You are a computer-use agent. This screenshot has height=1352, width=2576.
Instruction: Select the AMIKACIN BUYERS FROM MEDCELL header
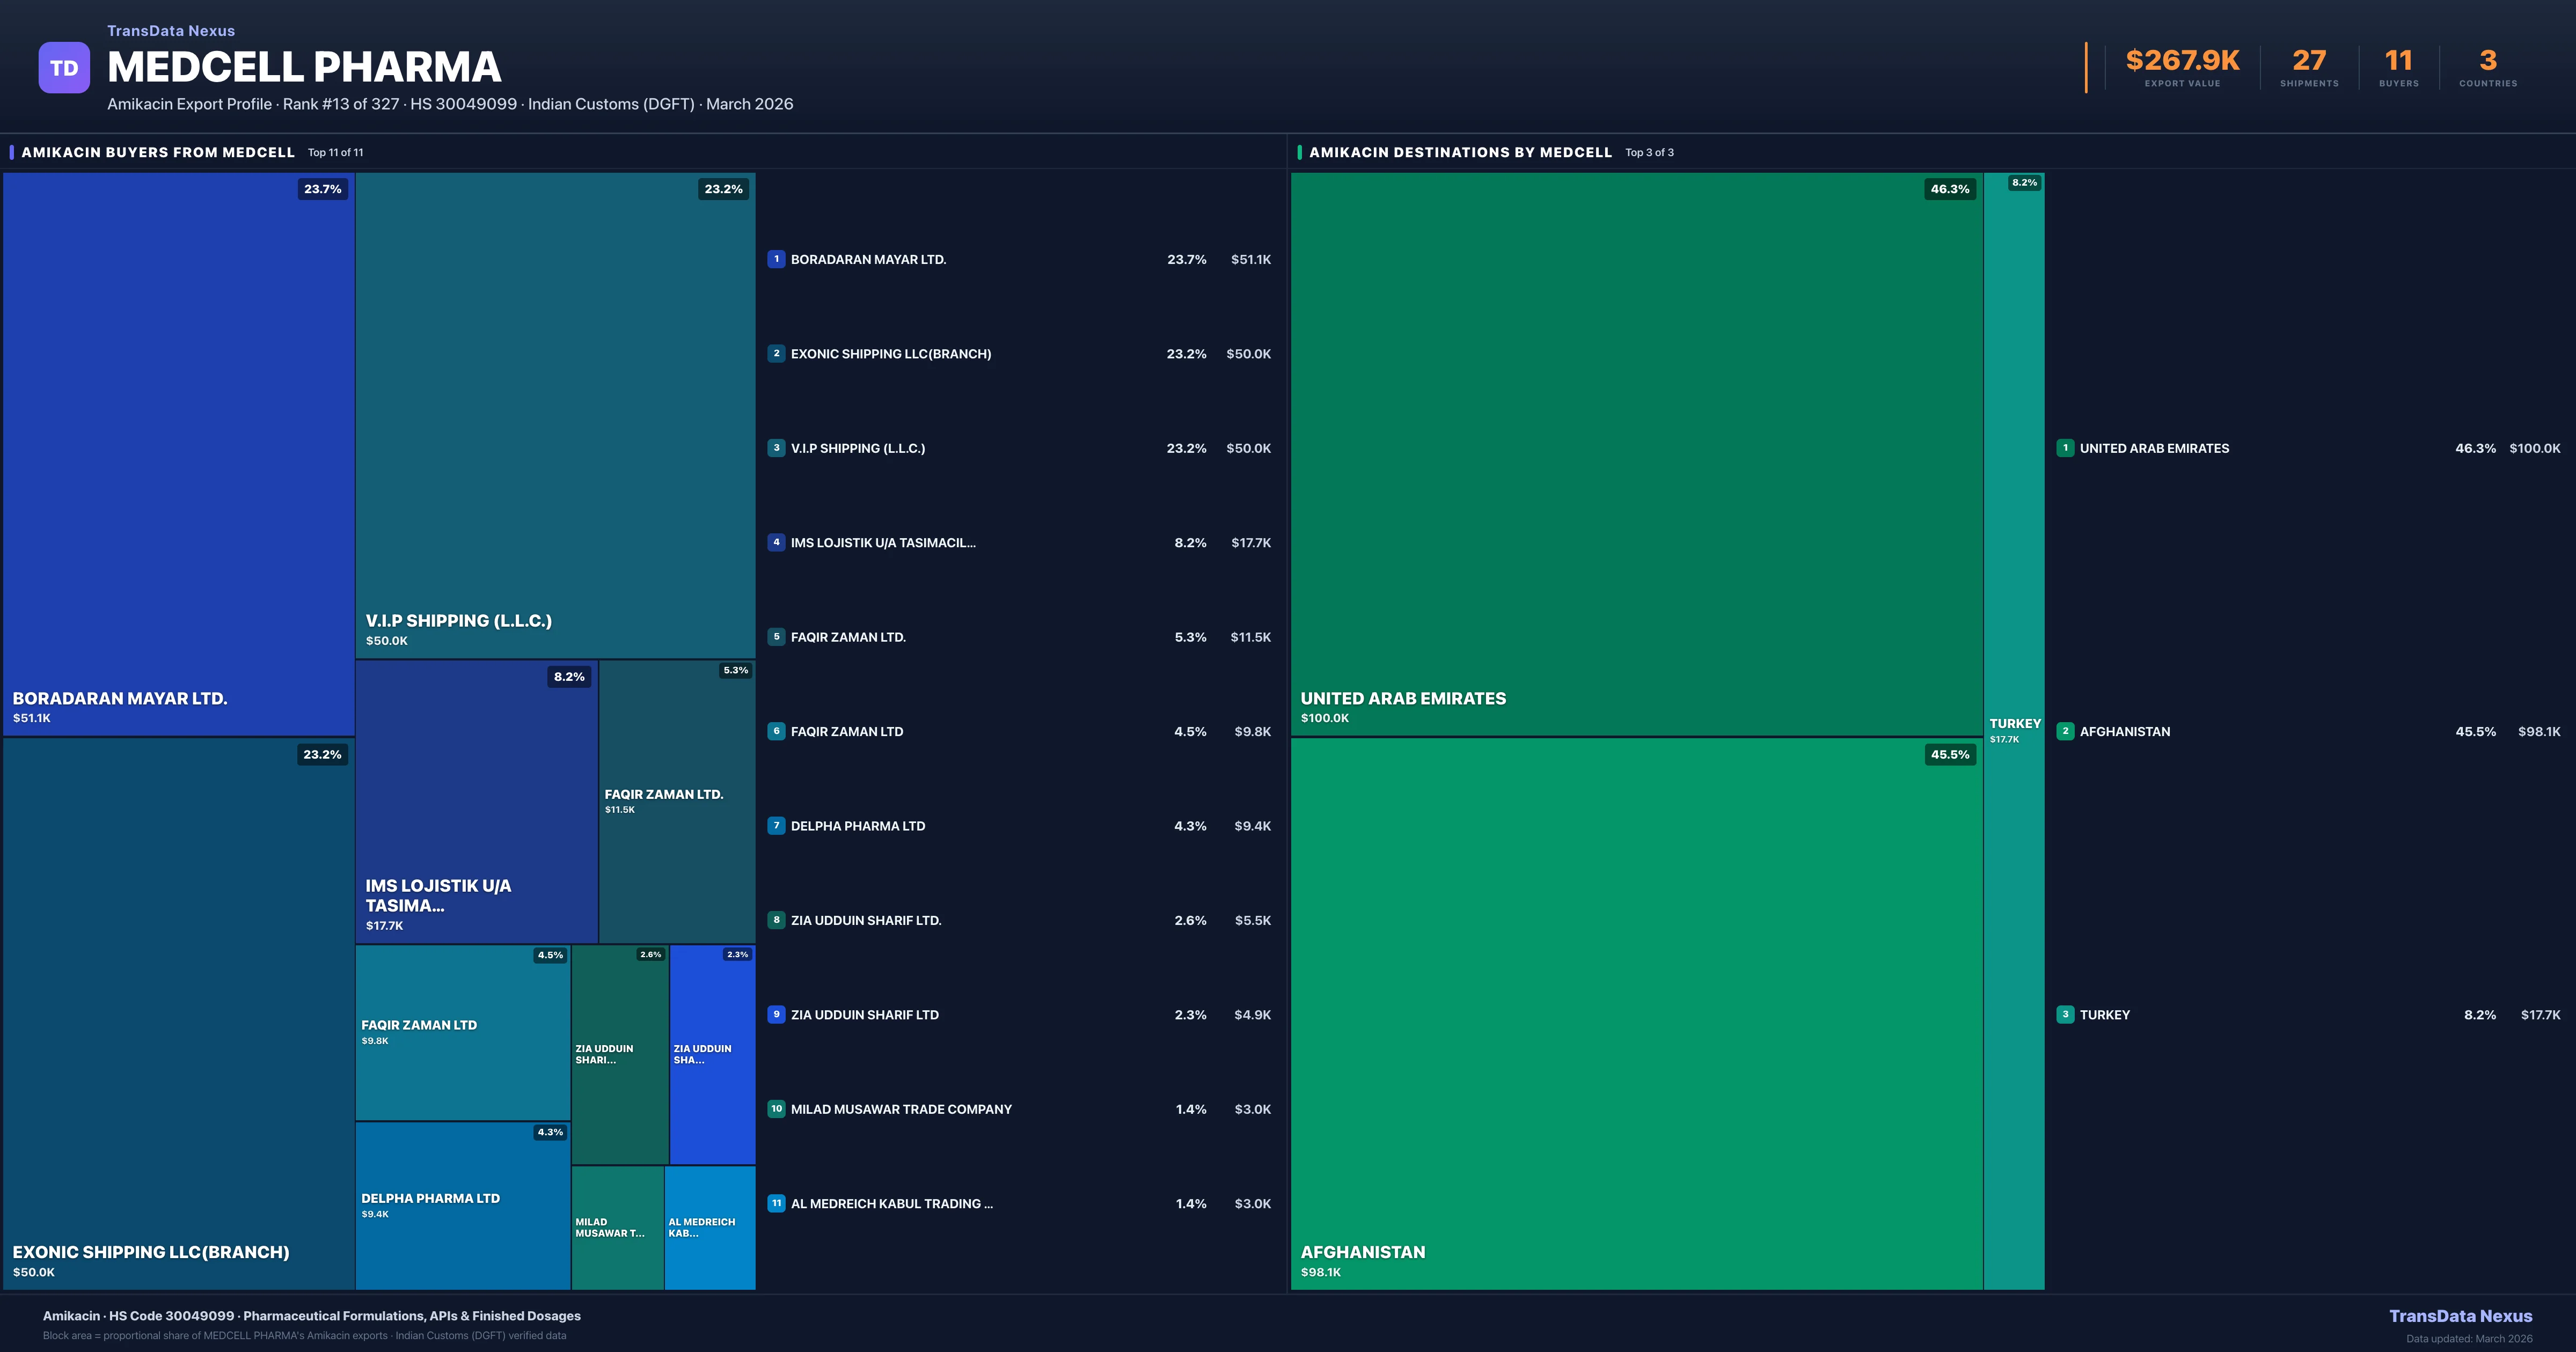[157, 152]
